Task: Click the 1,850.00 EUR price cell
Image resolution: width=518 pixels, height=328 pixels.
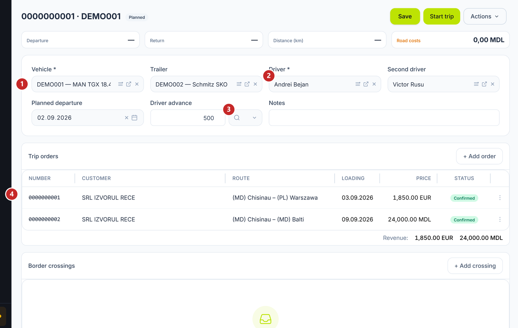Action: click(x=412, y=198)
